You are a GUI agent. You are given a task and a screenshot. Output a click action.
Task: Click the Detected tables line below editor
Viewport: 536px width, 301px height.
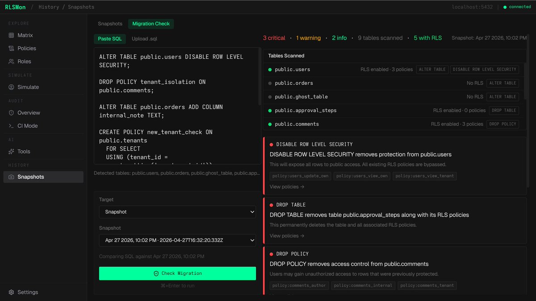coord(176,173)
